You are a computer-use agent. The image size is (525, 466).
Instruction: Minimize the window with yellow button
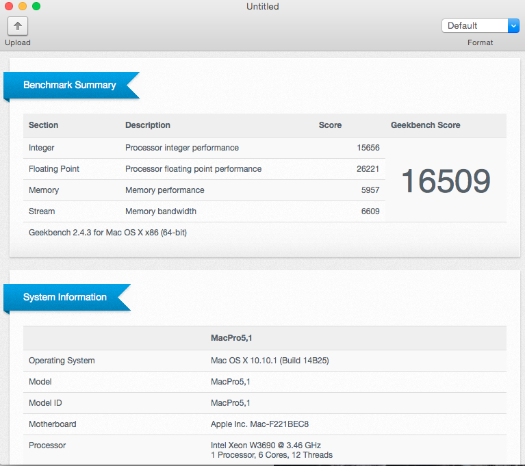click(23, 6)
